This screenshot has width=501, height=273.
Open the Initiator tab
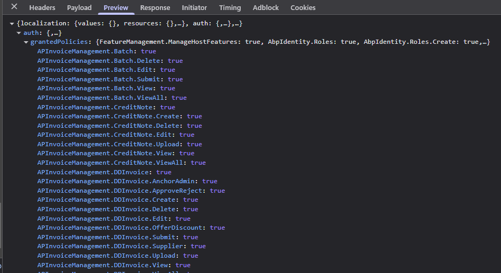194,7
